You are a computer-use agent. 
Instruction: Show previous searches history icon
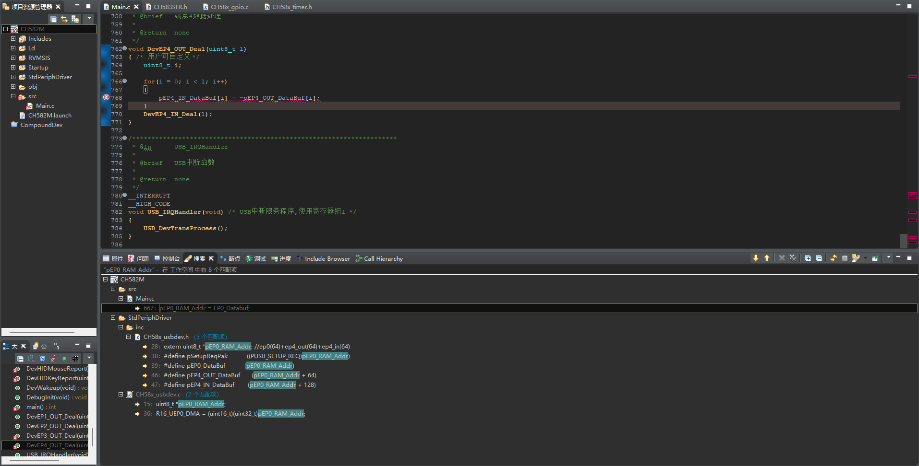click(856, 258)
